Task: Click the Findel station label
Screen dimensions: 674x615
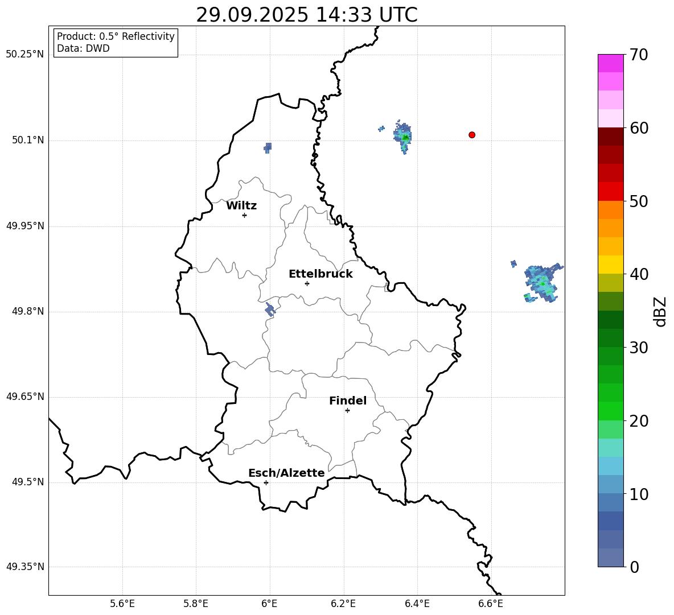Action: point(348,401)
